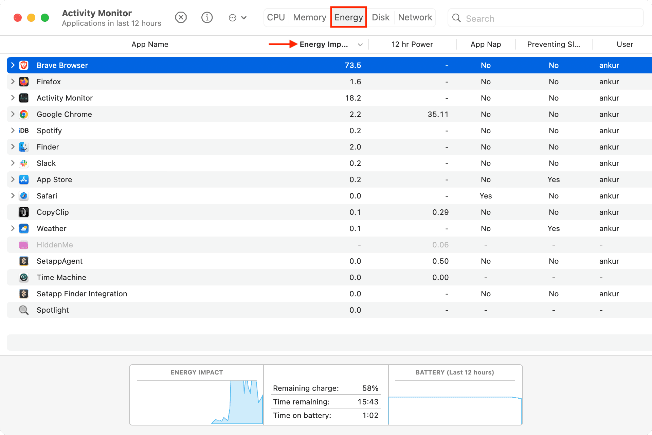652x435 pixels.
Task: Click the stop process button
Action: pos(181,17)
